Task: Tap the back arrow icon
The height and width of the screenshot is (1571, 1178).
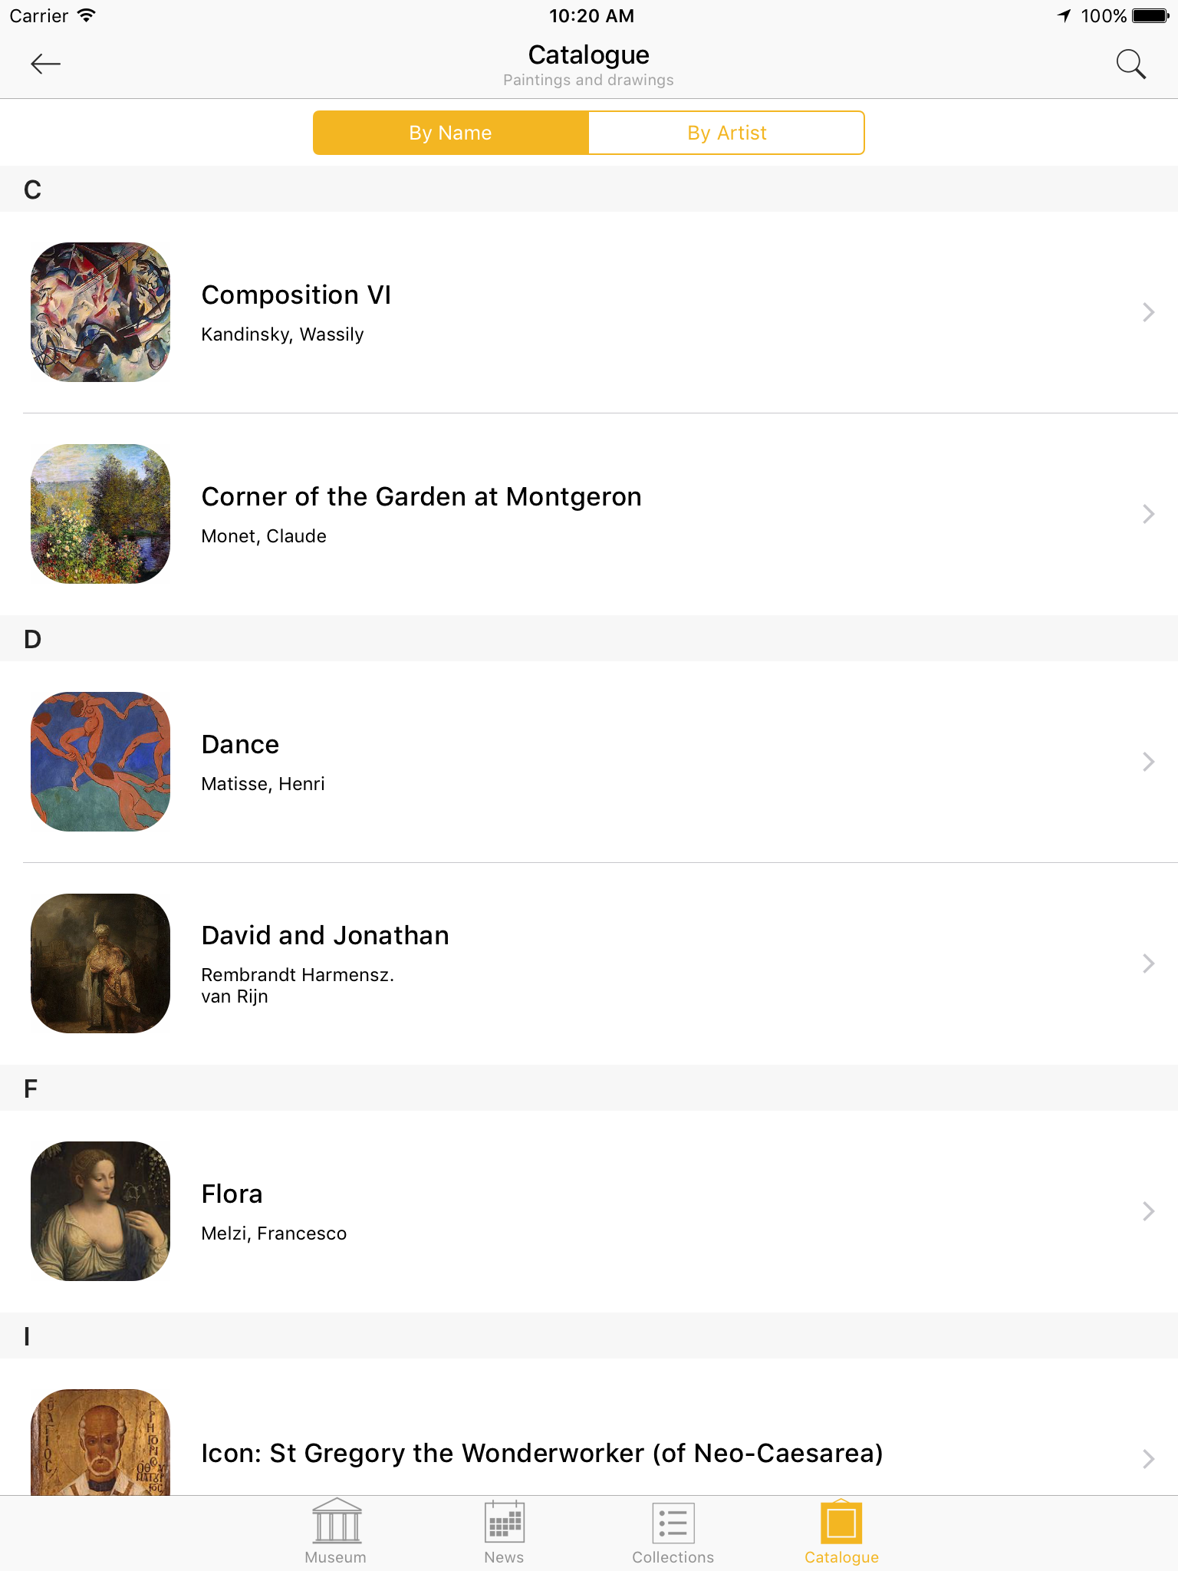Action: tap(45, 64)
